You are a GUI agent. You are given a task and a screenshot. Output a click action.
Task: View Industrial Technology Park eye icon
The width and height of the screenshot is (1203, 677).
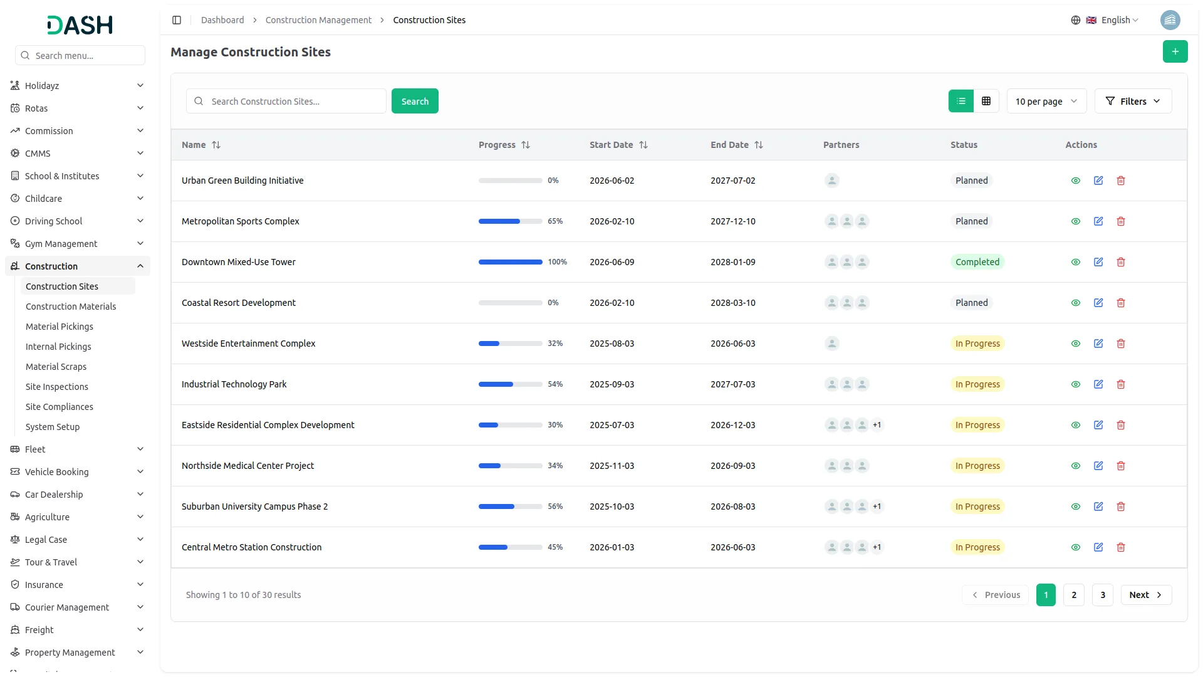tap(1076, 384)
